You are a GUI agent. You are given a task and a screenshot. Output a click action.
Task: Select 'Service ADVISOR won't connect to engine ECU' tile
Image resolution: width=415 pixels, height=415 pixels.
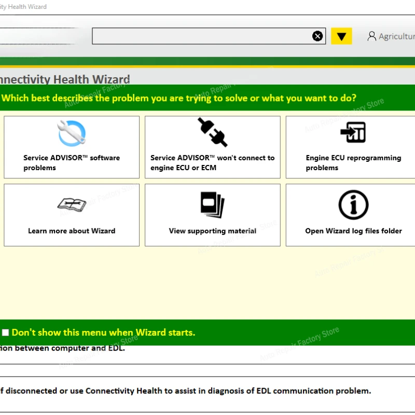[x=212, y=147]
